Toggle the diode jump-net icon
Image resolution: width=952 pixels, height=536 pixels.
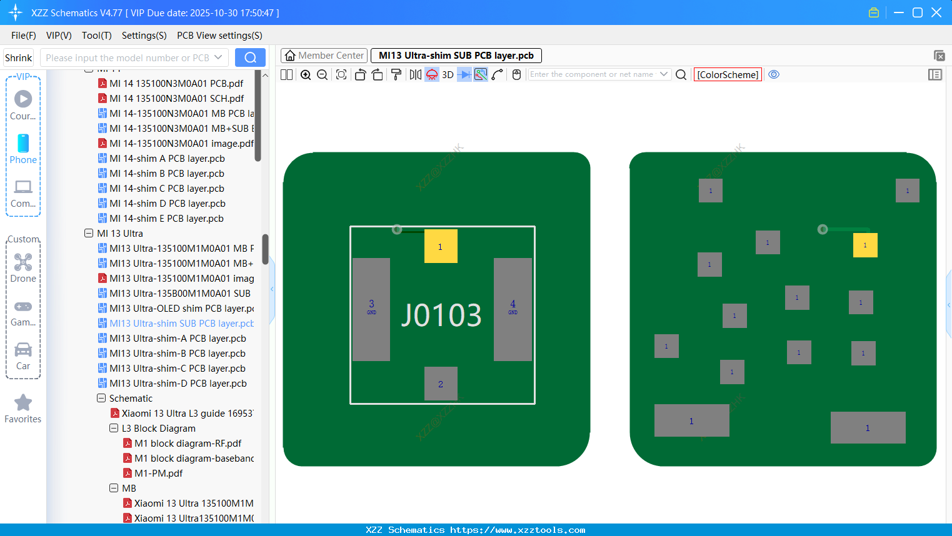click(x=465, y=74)
